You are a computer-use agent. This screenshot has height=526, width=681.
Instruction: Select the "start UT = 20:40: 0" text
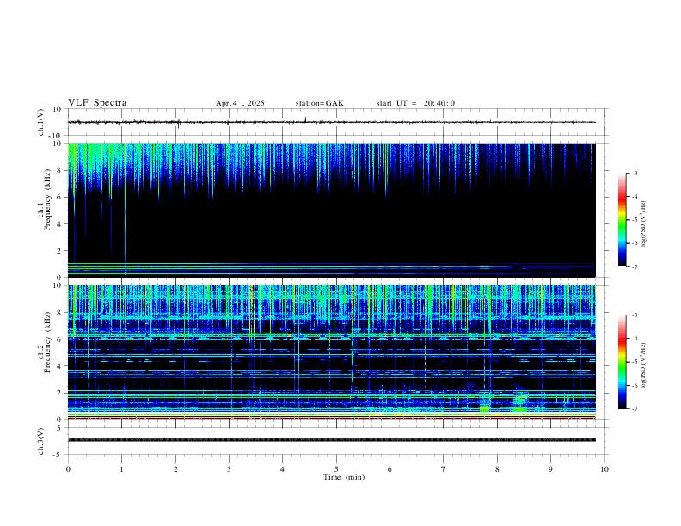pos(415,103)
